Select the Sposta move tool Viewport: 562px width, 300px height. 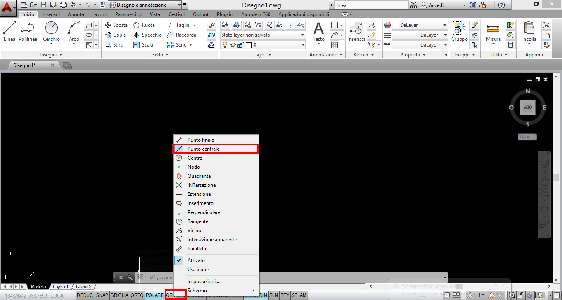point(116,25)
